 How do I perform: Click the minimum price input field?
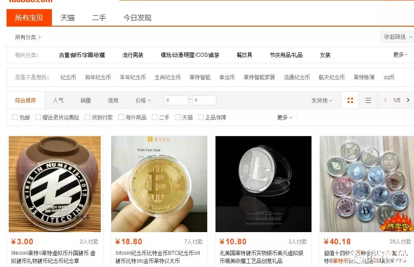[x=176, y=100]
